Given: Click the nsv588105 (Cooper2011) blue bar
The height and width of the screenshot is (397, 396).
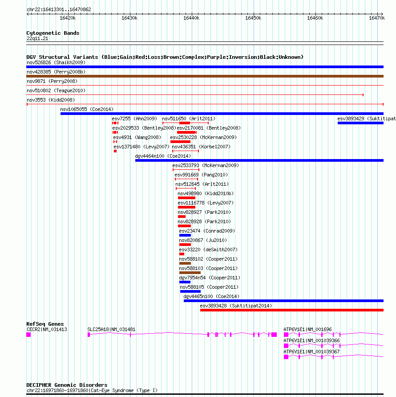Looking at the screenshot, I should tap(190, 292).
